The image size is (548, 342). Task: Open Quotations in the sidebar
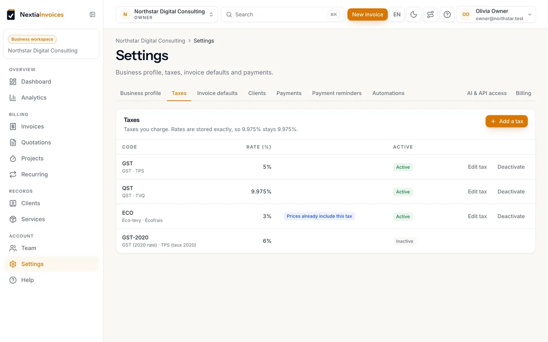click(51, 142)
